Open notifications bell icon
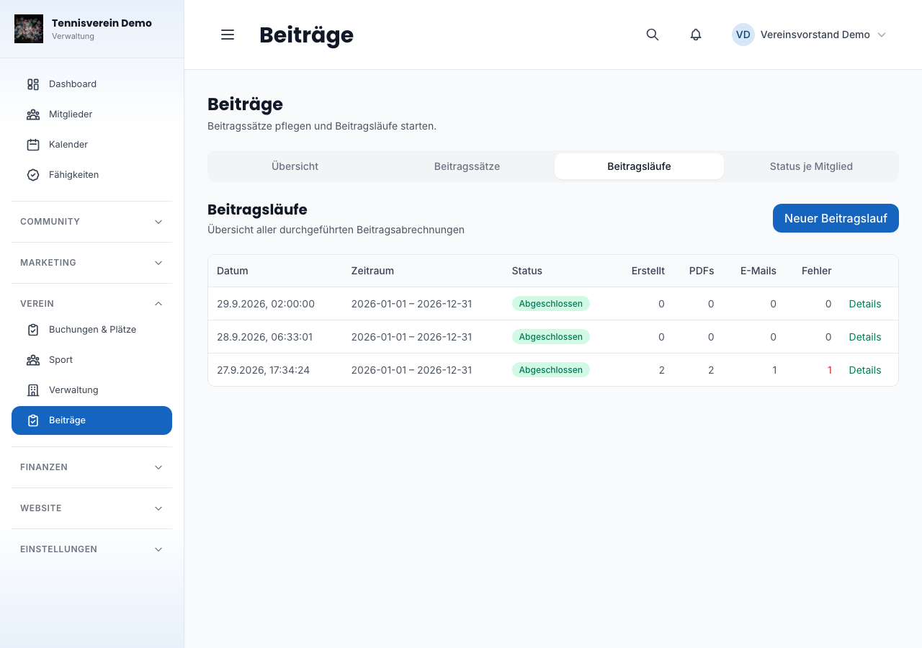This screenshot has width=922, height=648. click(696, 35)
